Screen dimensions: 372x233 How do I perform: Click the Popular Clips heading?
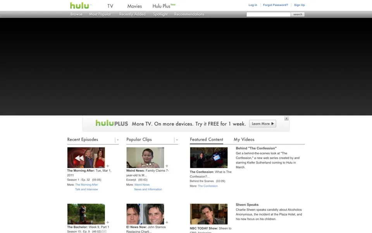pos(139,139)
